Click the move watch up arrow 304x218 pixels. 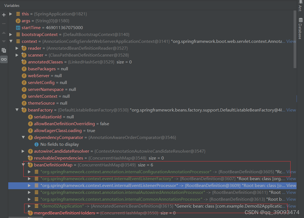[x=4, y=33]
